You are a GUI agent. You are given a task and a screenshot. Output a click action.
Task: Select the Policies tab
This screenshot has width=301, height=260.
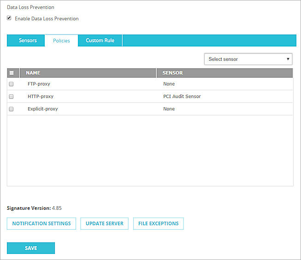pos(61,40)
